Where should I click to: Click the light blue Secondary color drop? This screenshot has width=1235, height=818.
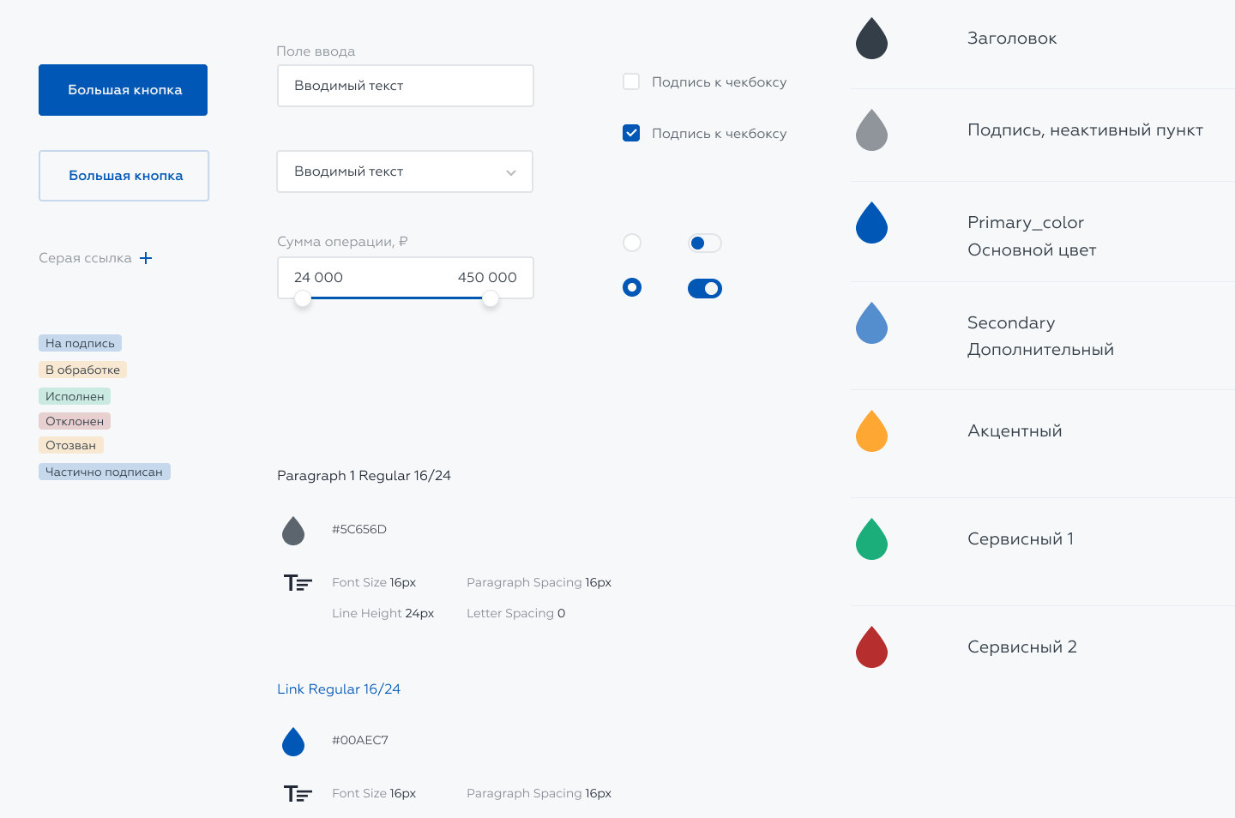tap(871, 323)
